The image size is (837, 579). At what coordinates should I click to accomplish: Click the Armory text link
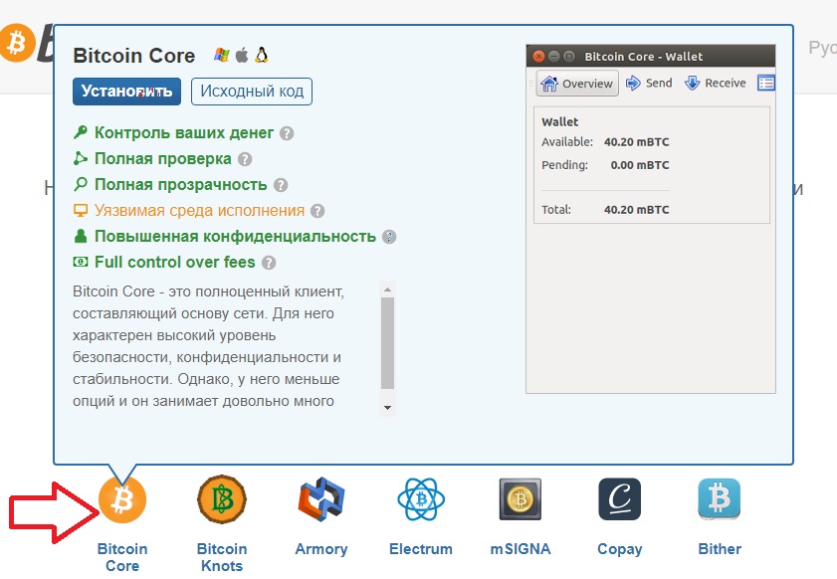tap(321, 549)
